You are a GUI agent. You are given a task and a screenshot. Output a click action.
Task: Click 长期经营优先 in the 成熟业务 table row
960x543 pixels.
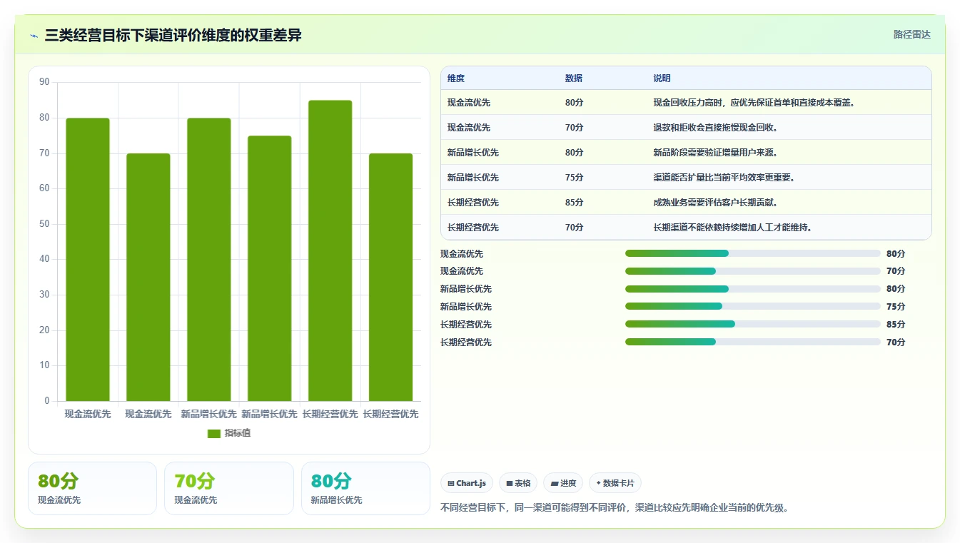point(473,203)
